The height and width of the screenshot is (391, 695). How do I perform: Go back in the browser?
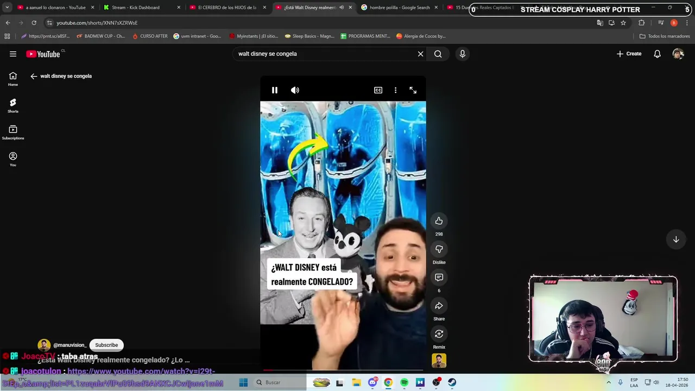[x=8, y=23]
